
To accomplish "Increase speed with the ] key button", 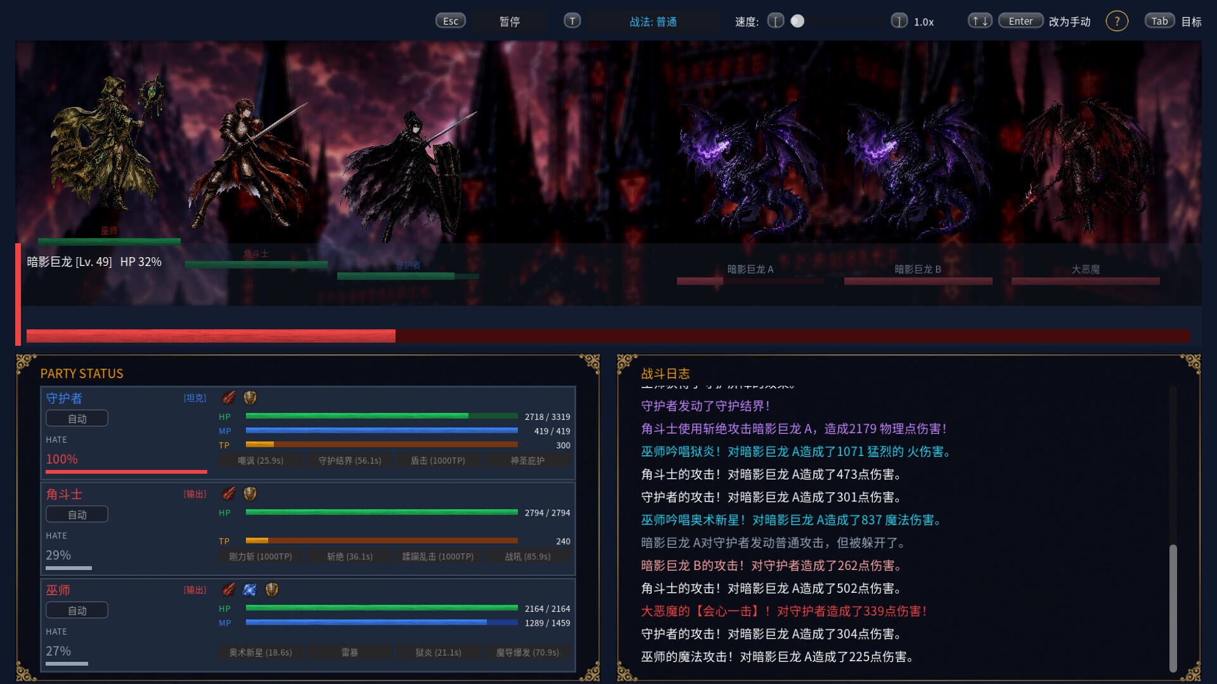I will (899, 21).
